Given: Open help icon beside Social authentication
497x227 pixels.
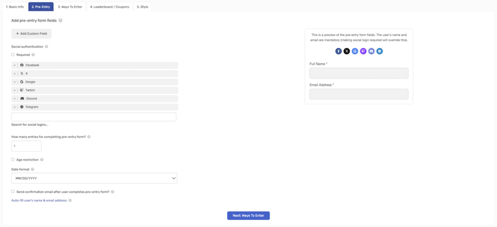Looking at the screenshot, I should pos(47,46).
